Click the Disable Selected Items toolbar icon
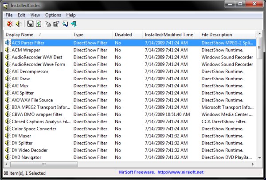This screenshot has width=266, height=180. (x=10, y=24)
